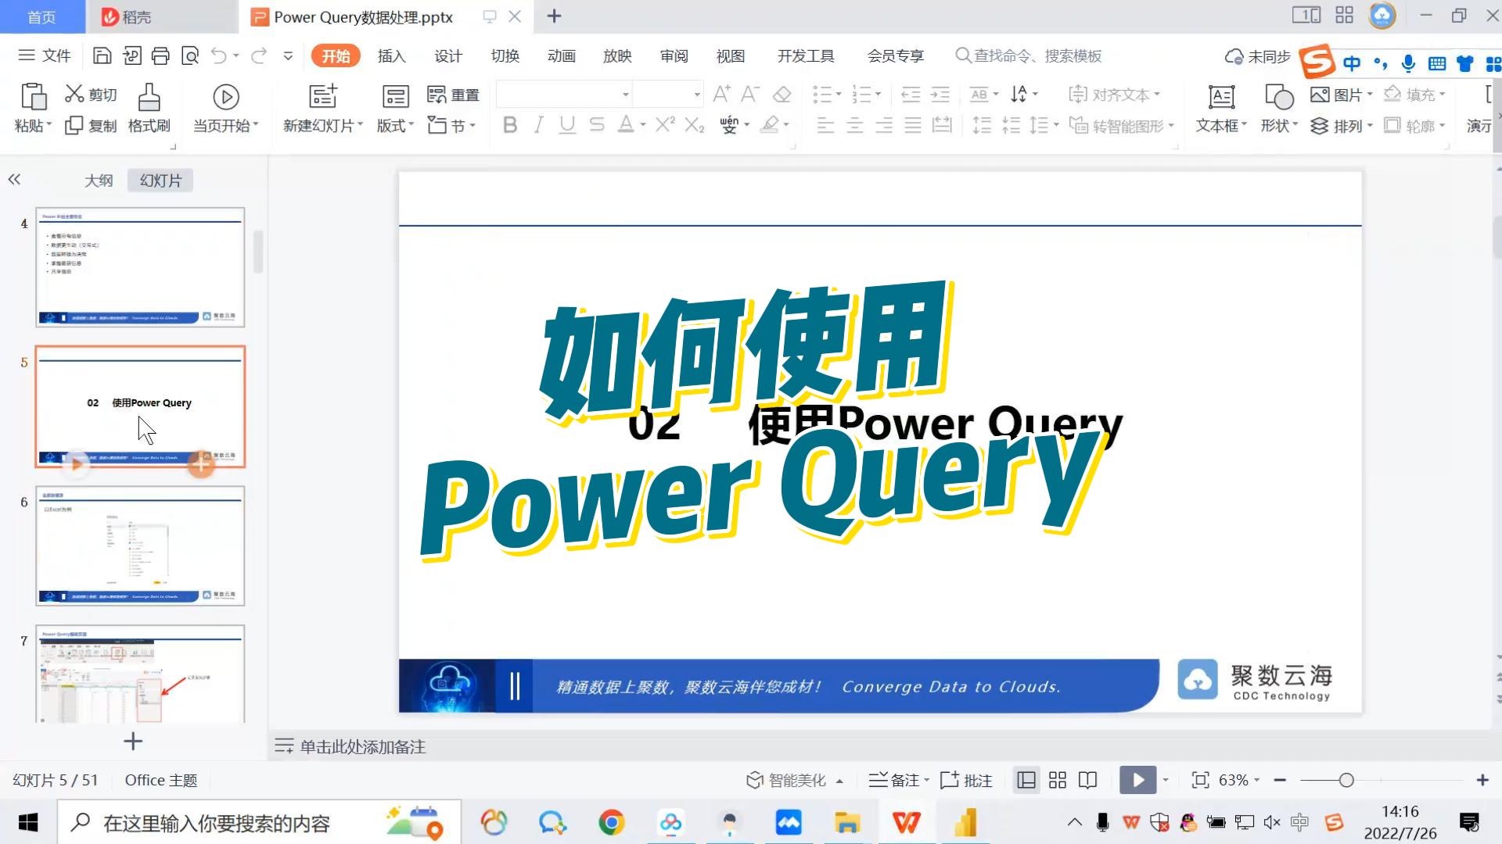
Task: Switch to slide sorter view in status bar
Action: tap(1057, 780)
